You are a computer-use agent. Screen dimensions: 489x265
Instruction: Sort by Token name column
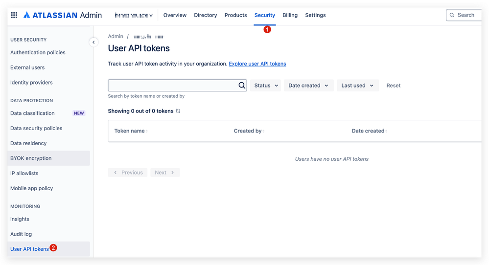131,131
